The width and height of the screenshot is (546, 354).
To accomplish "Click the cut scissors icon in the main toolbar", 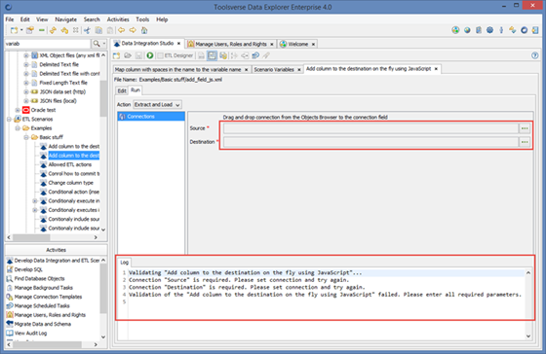I will (87, 30).
